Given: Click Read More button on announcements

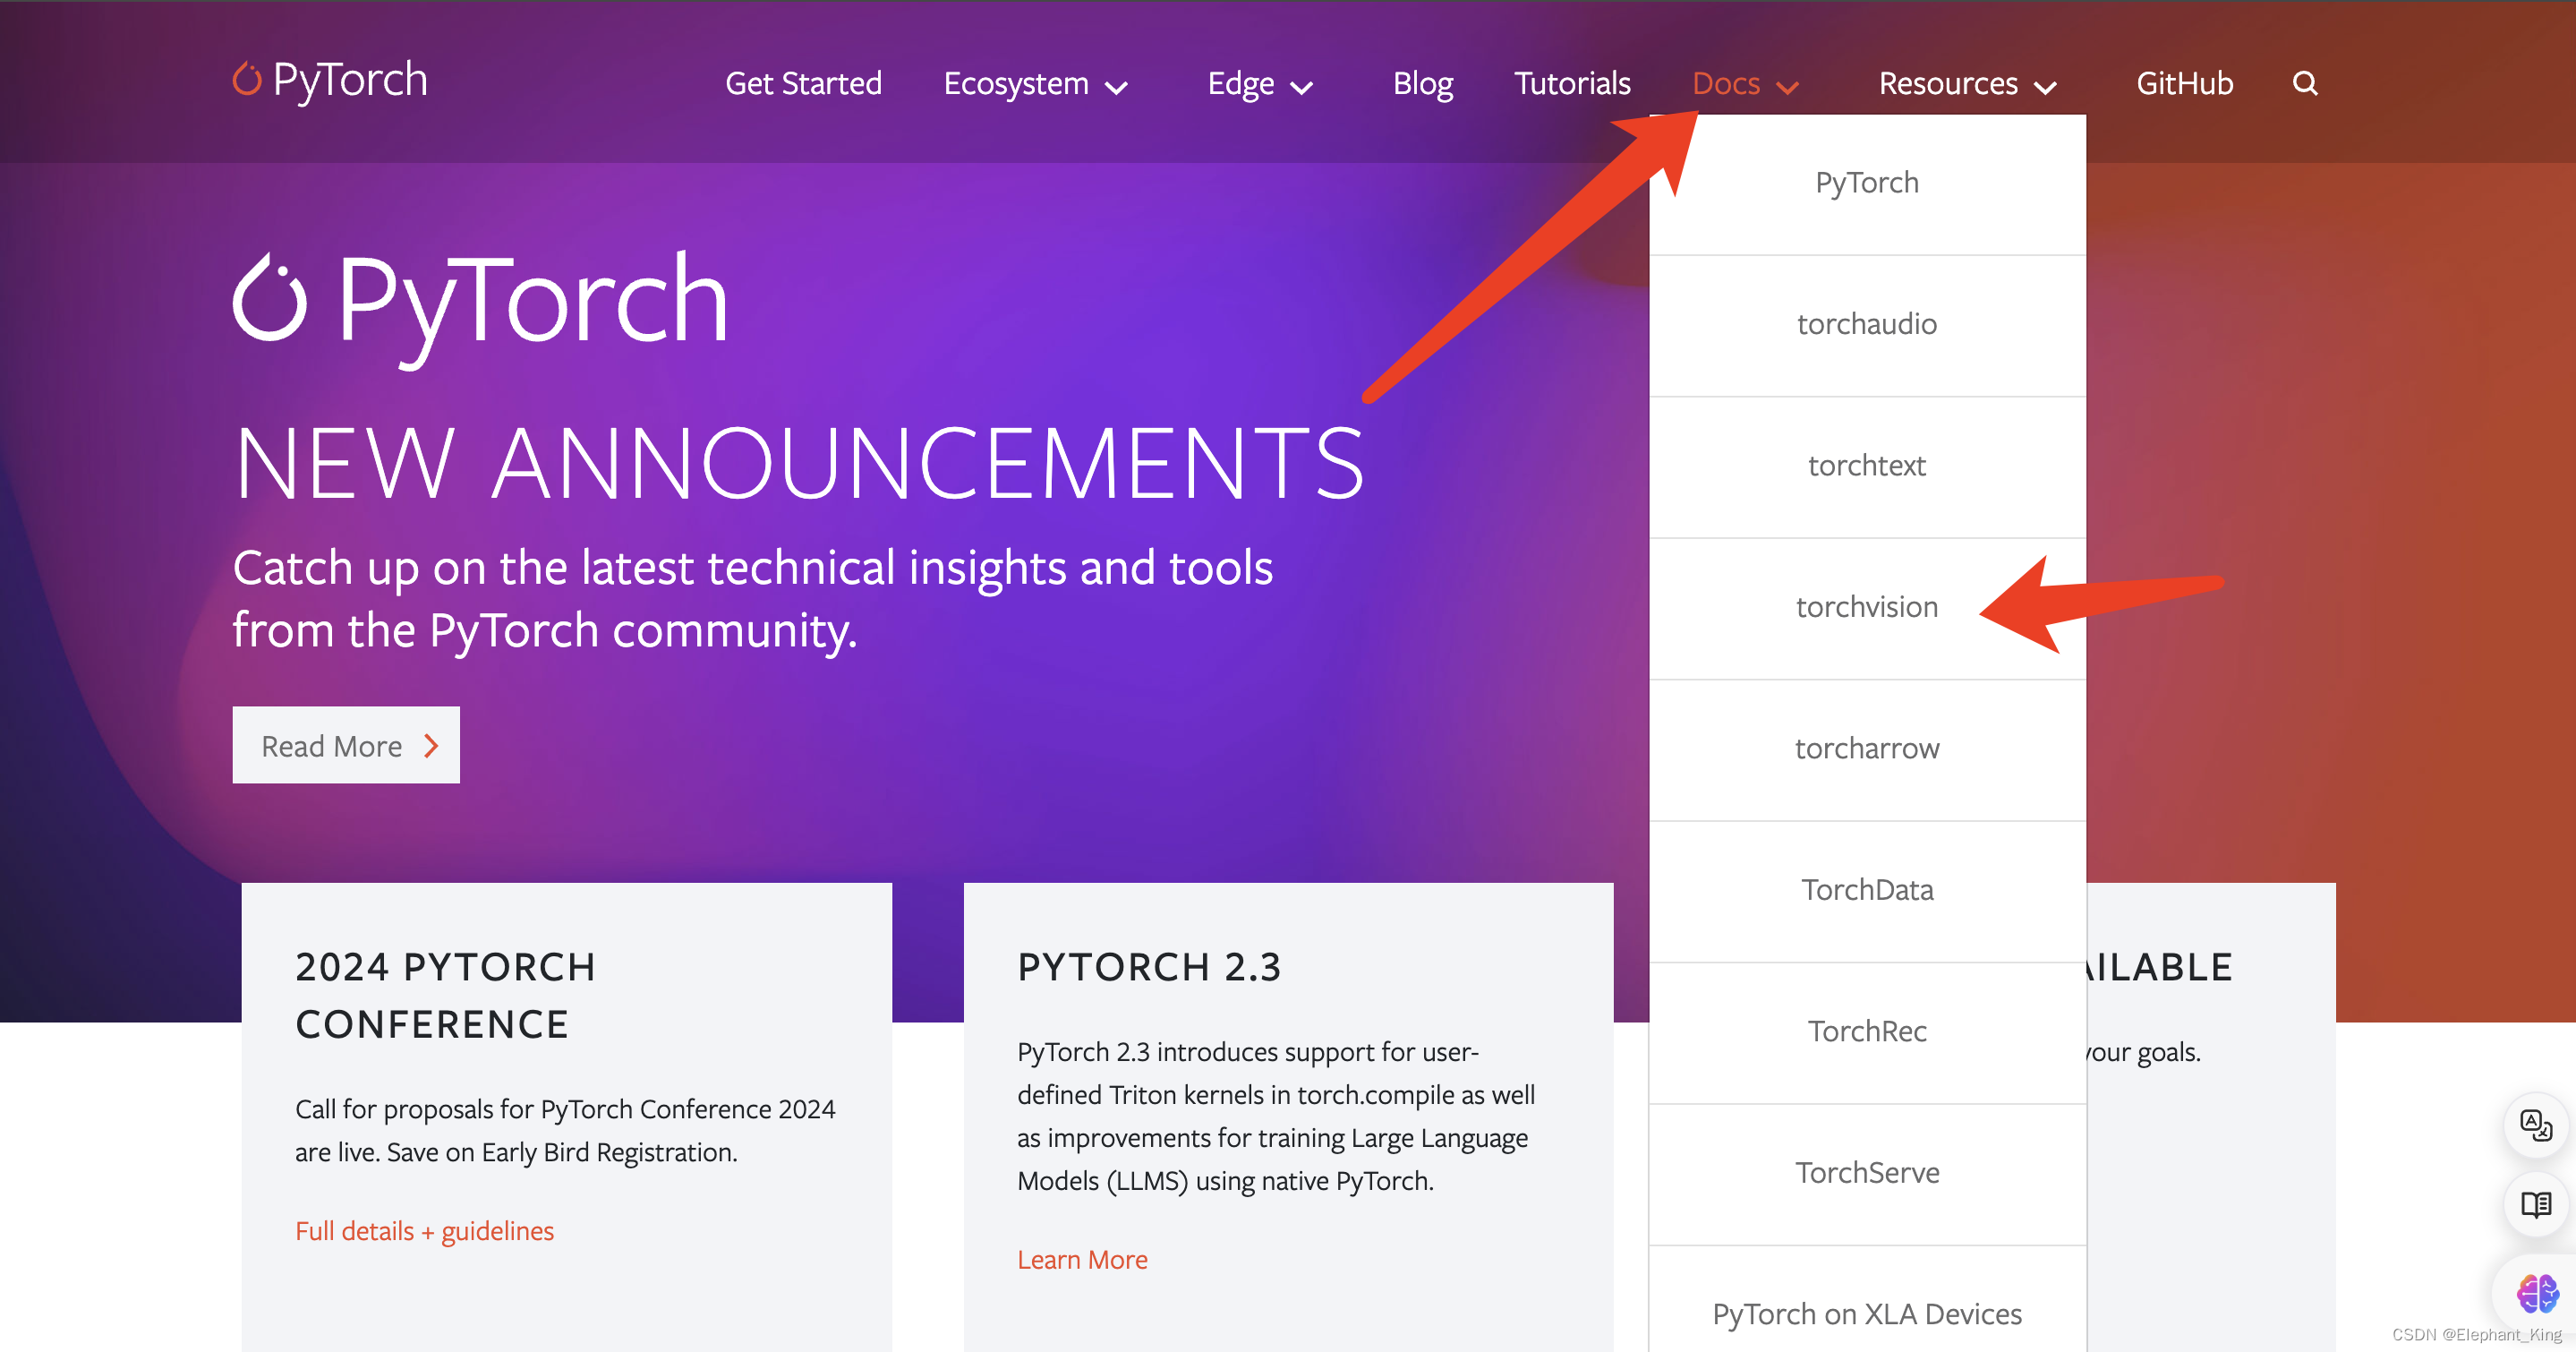Looking at the screenshot, I should coord(347,745).
